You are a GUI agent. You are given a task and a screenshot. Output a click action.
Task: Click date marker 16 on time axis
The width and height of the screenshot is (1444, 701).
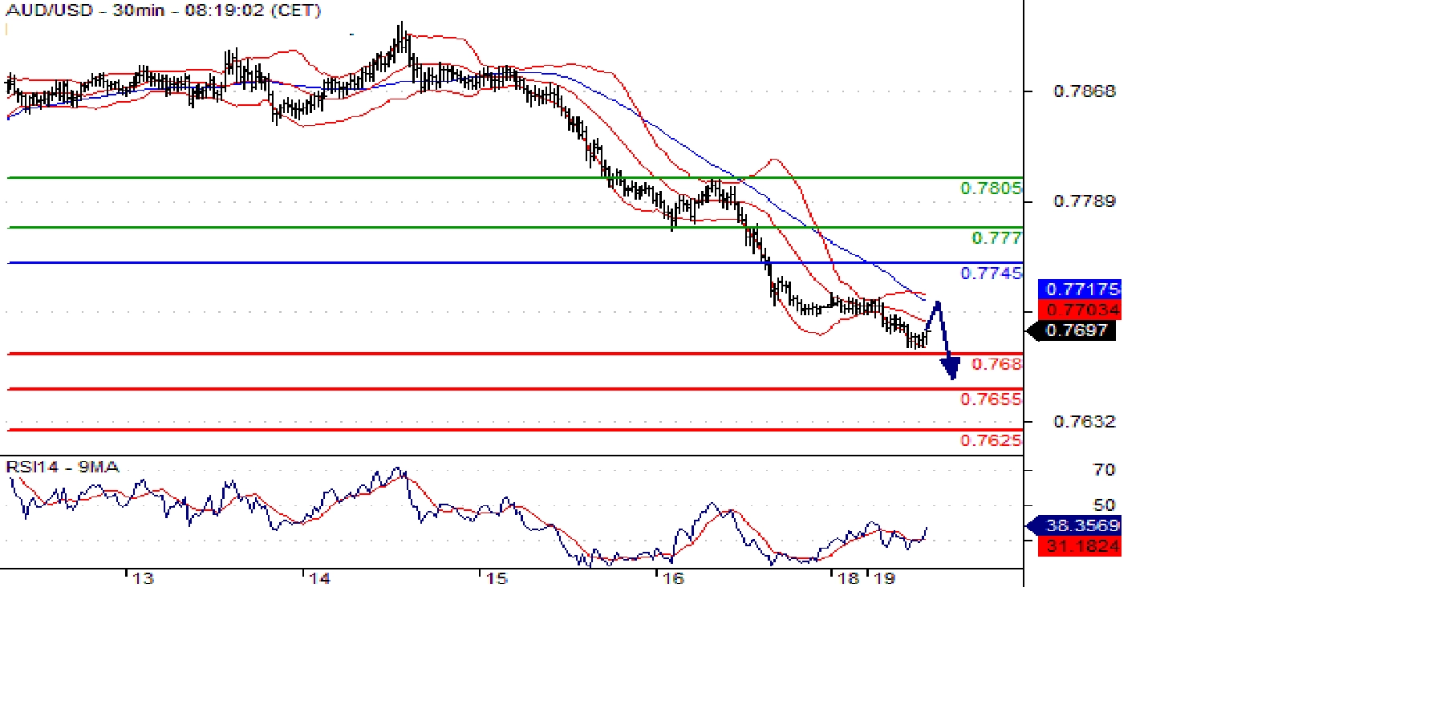click(x=674, y=578)
